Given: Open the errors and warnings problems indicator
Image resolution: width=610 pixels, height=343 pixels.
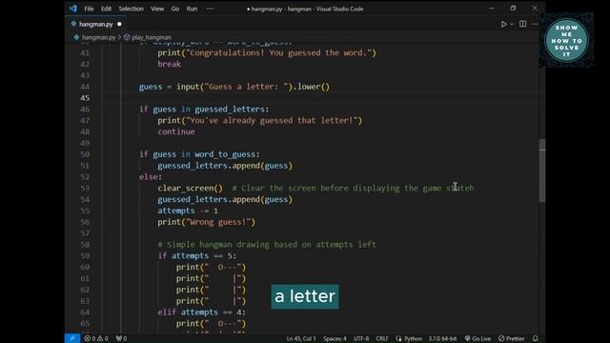Looking at the screenshot, I should [96, 338].
